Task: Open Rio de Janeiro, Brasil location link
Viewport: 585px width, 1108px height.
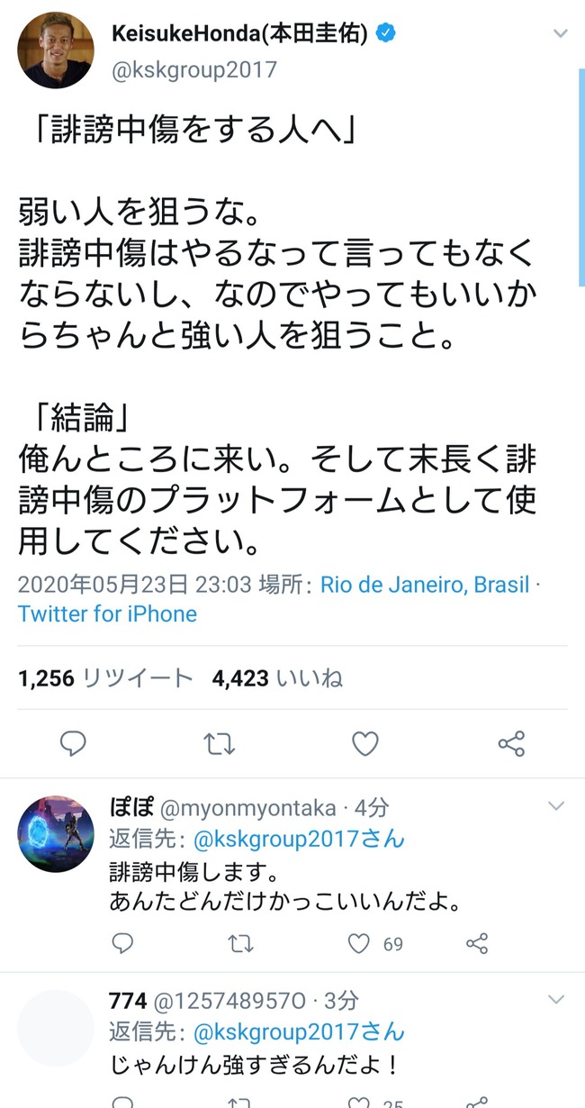Action: 425,585
